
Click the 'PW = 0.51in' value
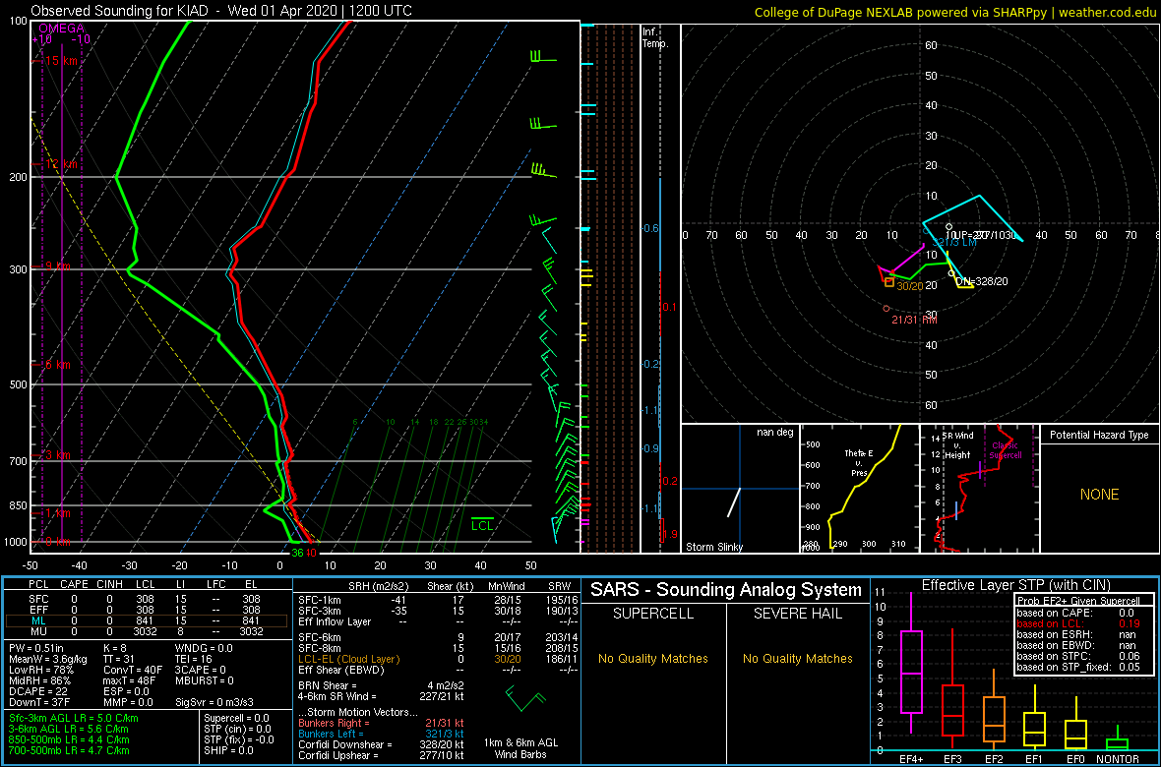37,648
